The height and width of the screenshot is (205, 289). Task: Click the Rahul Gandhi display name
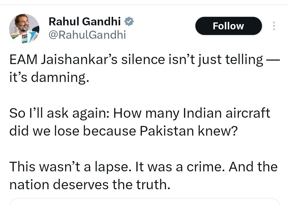tap(85, 21)
